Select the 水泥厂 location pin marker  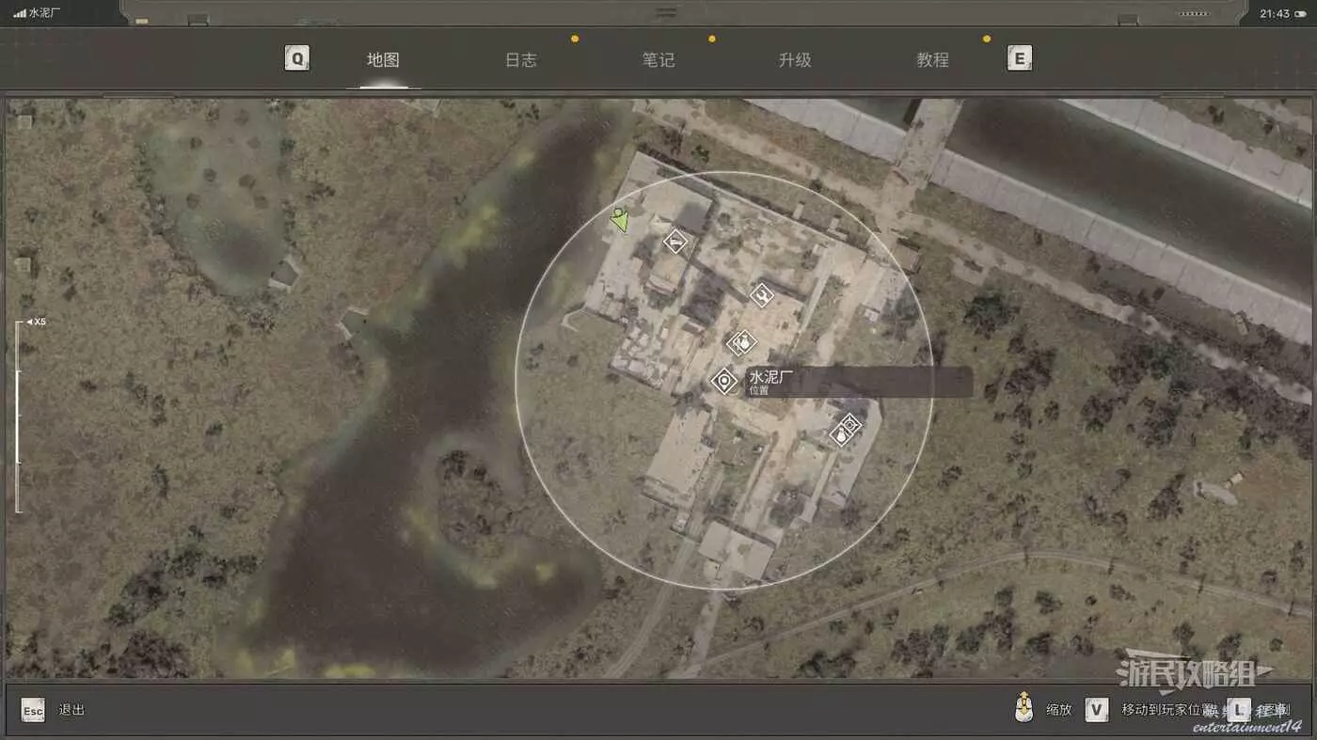pyautogui.click(x=723, y=381)
